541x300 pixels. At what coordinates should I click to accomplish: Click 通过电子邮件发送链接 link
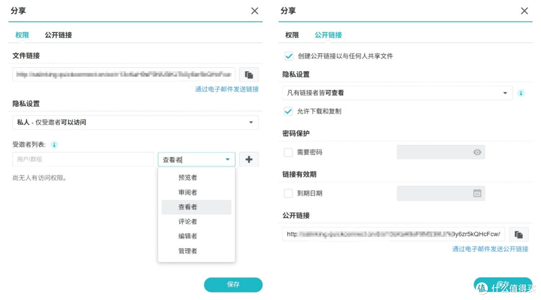tap(227, 89)
